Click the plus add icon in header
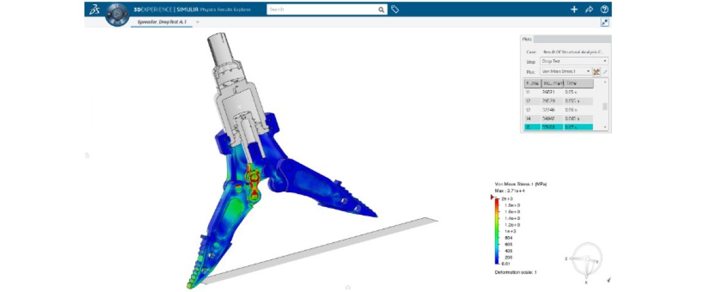716x292 pixels. click(574, 10)
